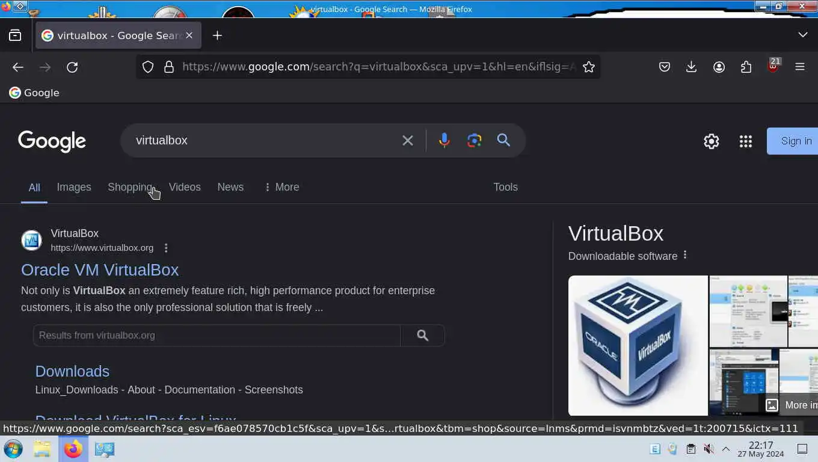818x462 pixels.
Task: Expand the More search filters menu
Action: click(281, 187)
